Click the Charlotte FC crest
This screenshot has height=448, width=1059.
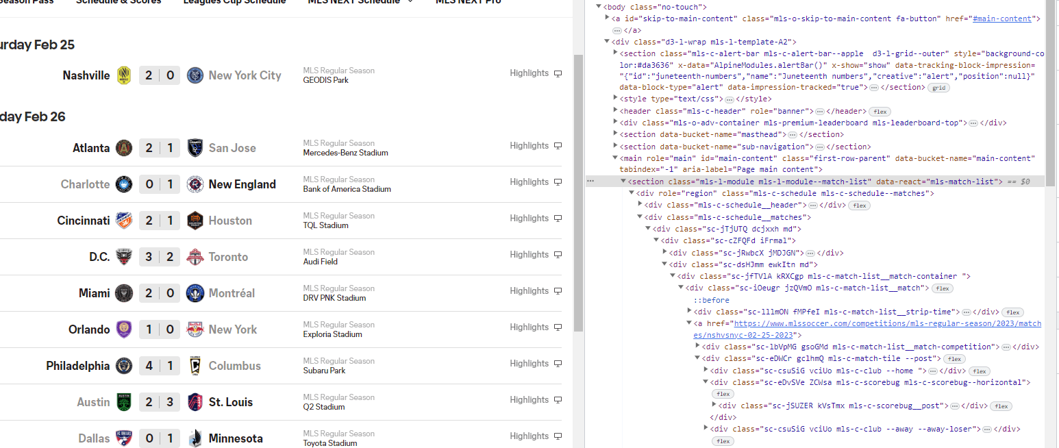[124, 184]
